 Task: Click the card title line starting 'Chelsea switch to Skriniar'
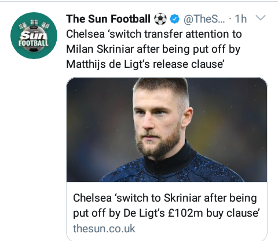[165, 198]
